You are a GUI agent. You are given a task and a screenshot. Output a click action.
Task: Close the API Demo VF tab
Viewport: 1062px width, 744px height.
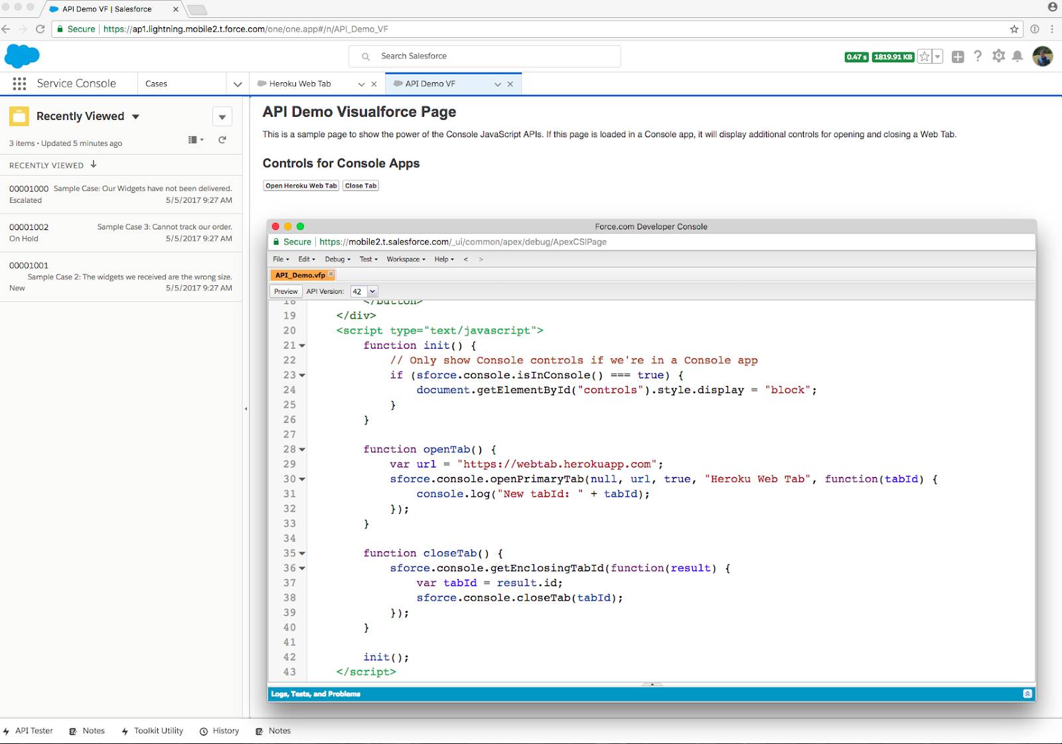(510, 84)
